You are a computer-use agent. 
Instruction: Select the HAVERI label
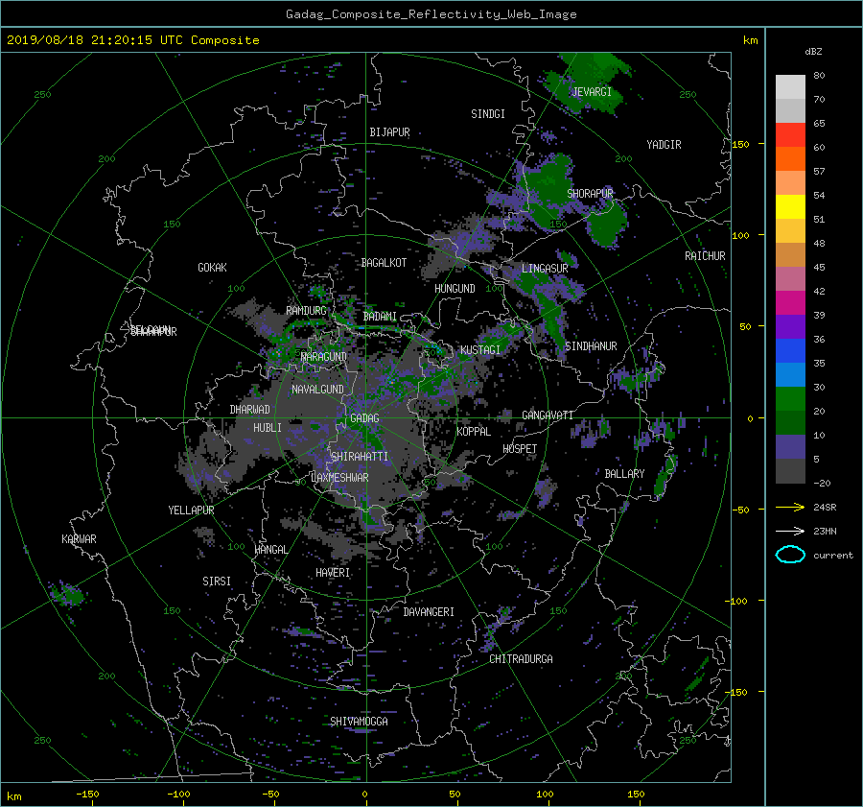tap(333, 573)
